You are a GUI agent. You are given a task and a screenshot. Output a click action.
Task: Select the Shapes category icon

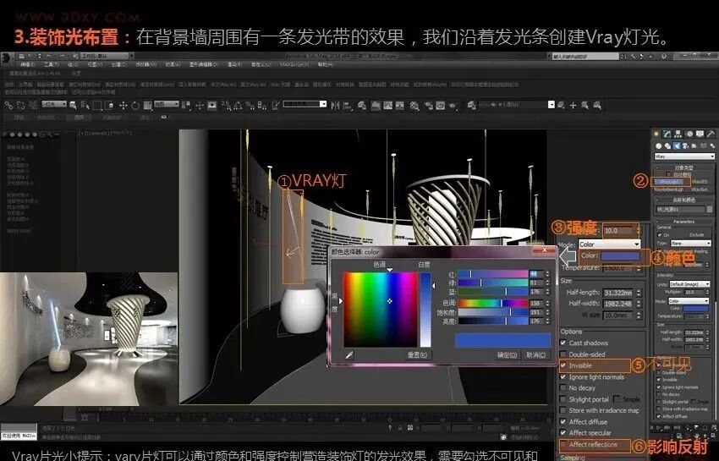click(x=667, y=145)
